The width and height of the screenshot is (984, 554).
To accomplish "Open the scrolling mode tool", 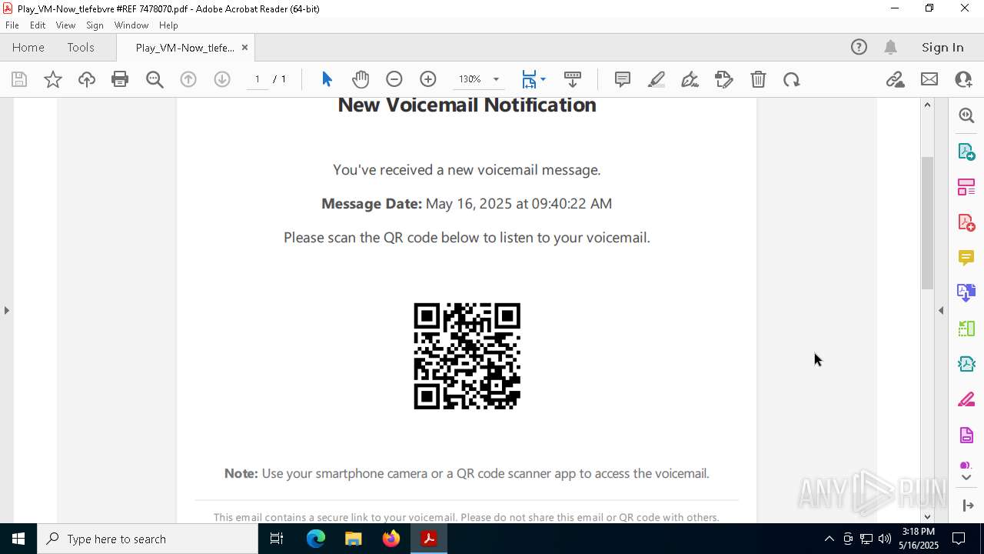I will (572, 79).
